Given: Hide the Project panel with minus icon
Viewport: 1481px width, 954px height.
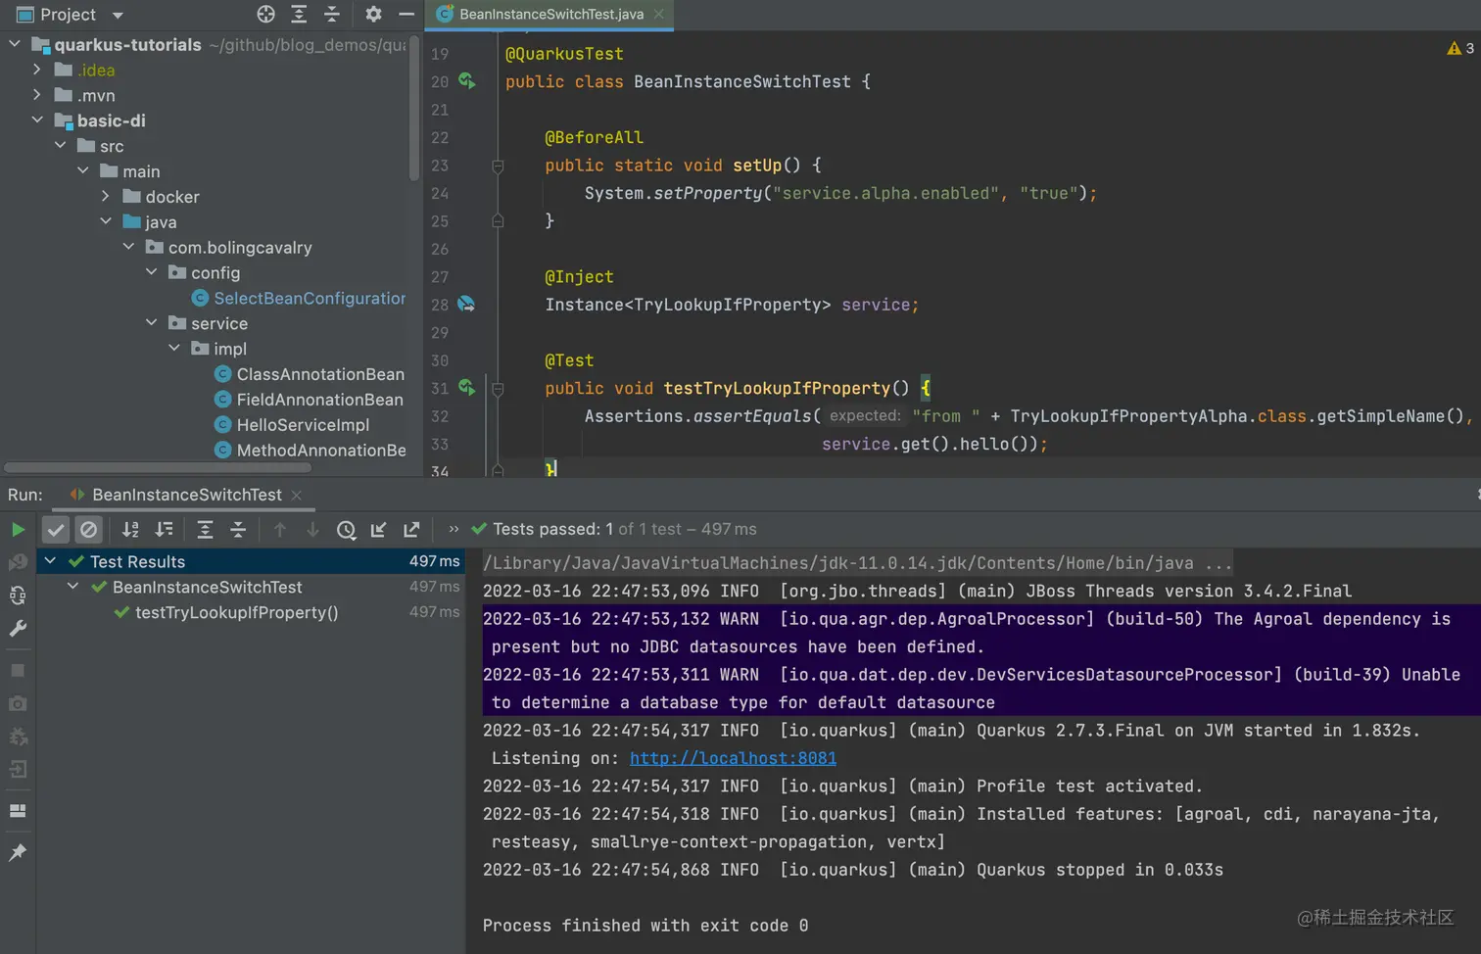Looking at the screenshot, I should 406,14.
